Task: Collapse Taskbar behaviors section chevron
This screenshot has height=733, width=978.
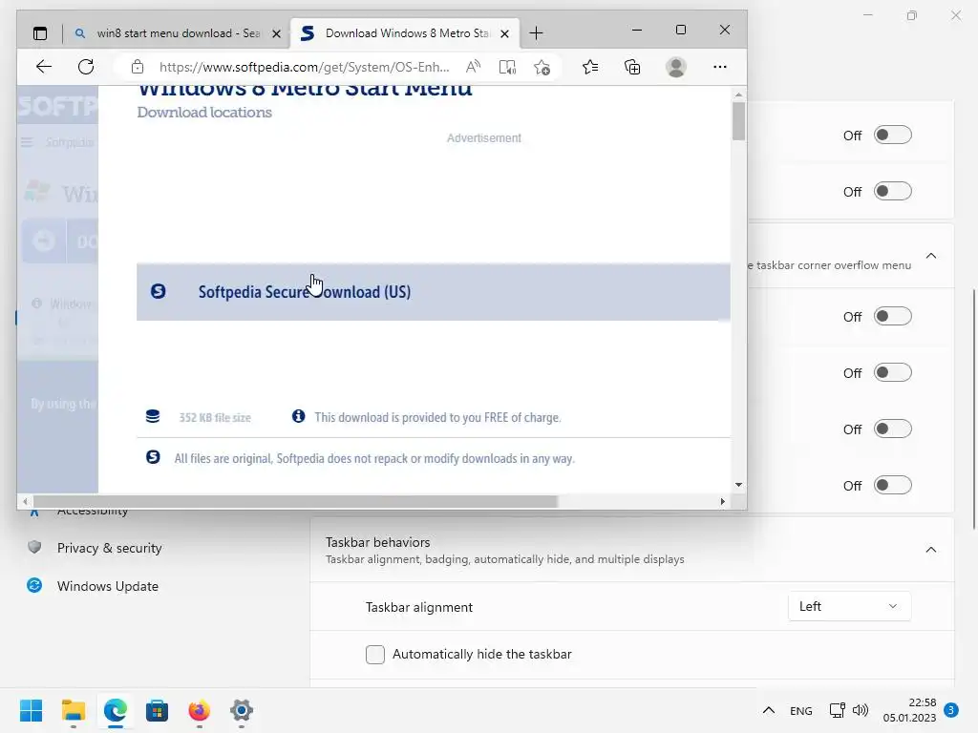Action: 930,550
